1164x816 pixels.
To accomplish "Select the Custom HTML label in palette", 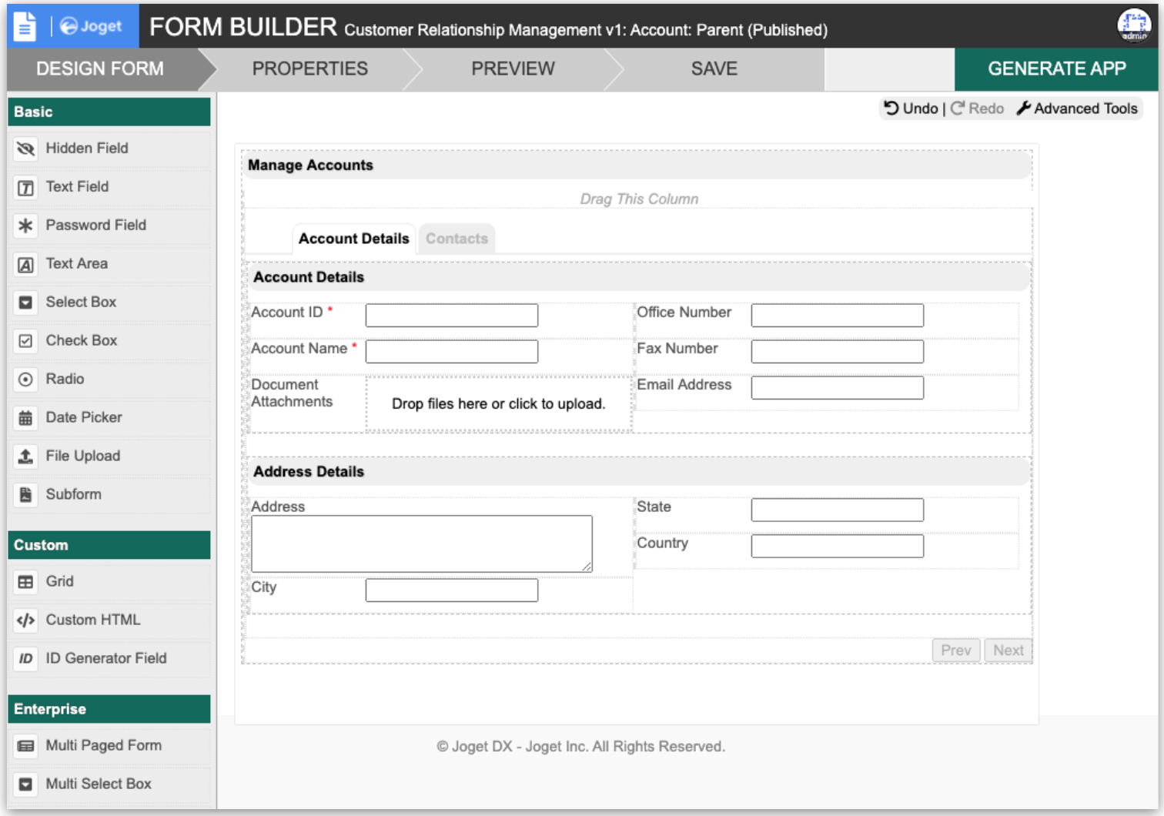I will [93, 620].
